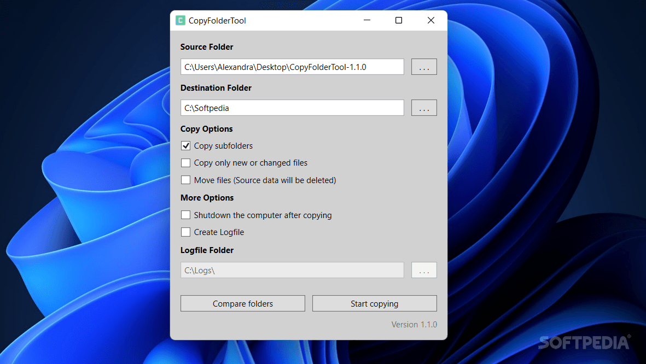Click the Copy Options heading
646x364 pixels.
(206, 129)
